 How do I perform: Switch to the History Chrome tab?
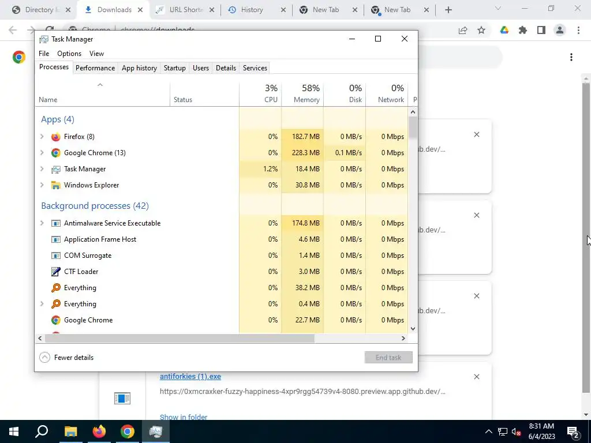pyautogui.click(x=256, y=10)
